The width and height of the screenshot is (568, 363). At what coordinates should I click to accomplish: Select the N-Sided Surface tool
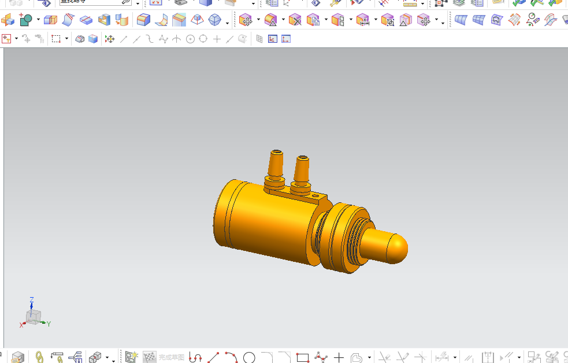pos(496,20)
